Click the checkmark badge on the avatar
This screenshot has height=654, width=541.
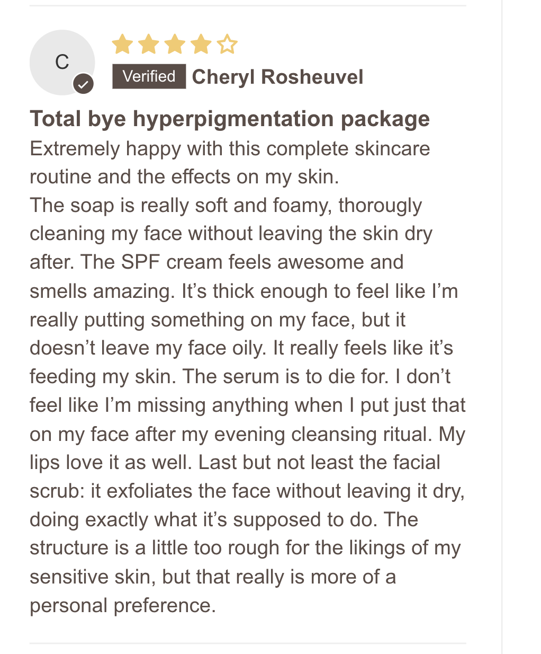[83, 84]
